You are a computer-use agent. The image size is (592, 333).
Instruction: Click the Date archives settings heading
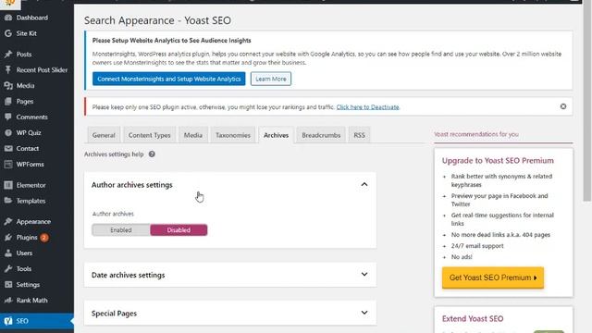click(128, 276)
